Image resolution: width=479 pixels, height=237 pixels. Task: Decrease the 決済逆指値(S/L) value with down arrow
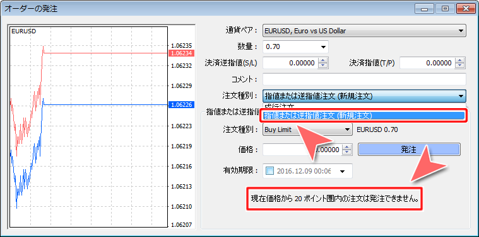(322, 66)
